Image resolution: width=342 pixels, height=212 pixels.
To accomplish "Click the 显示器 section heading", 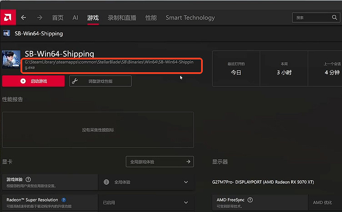I will point(220,162).
